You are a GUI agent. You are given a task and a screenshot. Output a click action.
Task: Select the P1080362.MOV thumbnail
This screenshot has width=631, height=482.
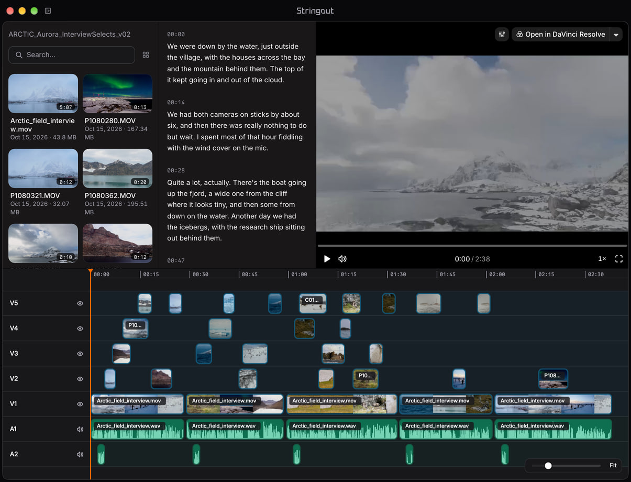click(117, 168)
